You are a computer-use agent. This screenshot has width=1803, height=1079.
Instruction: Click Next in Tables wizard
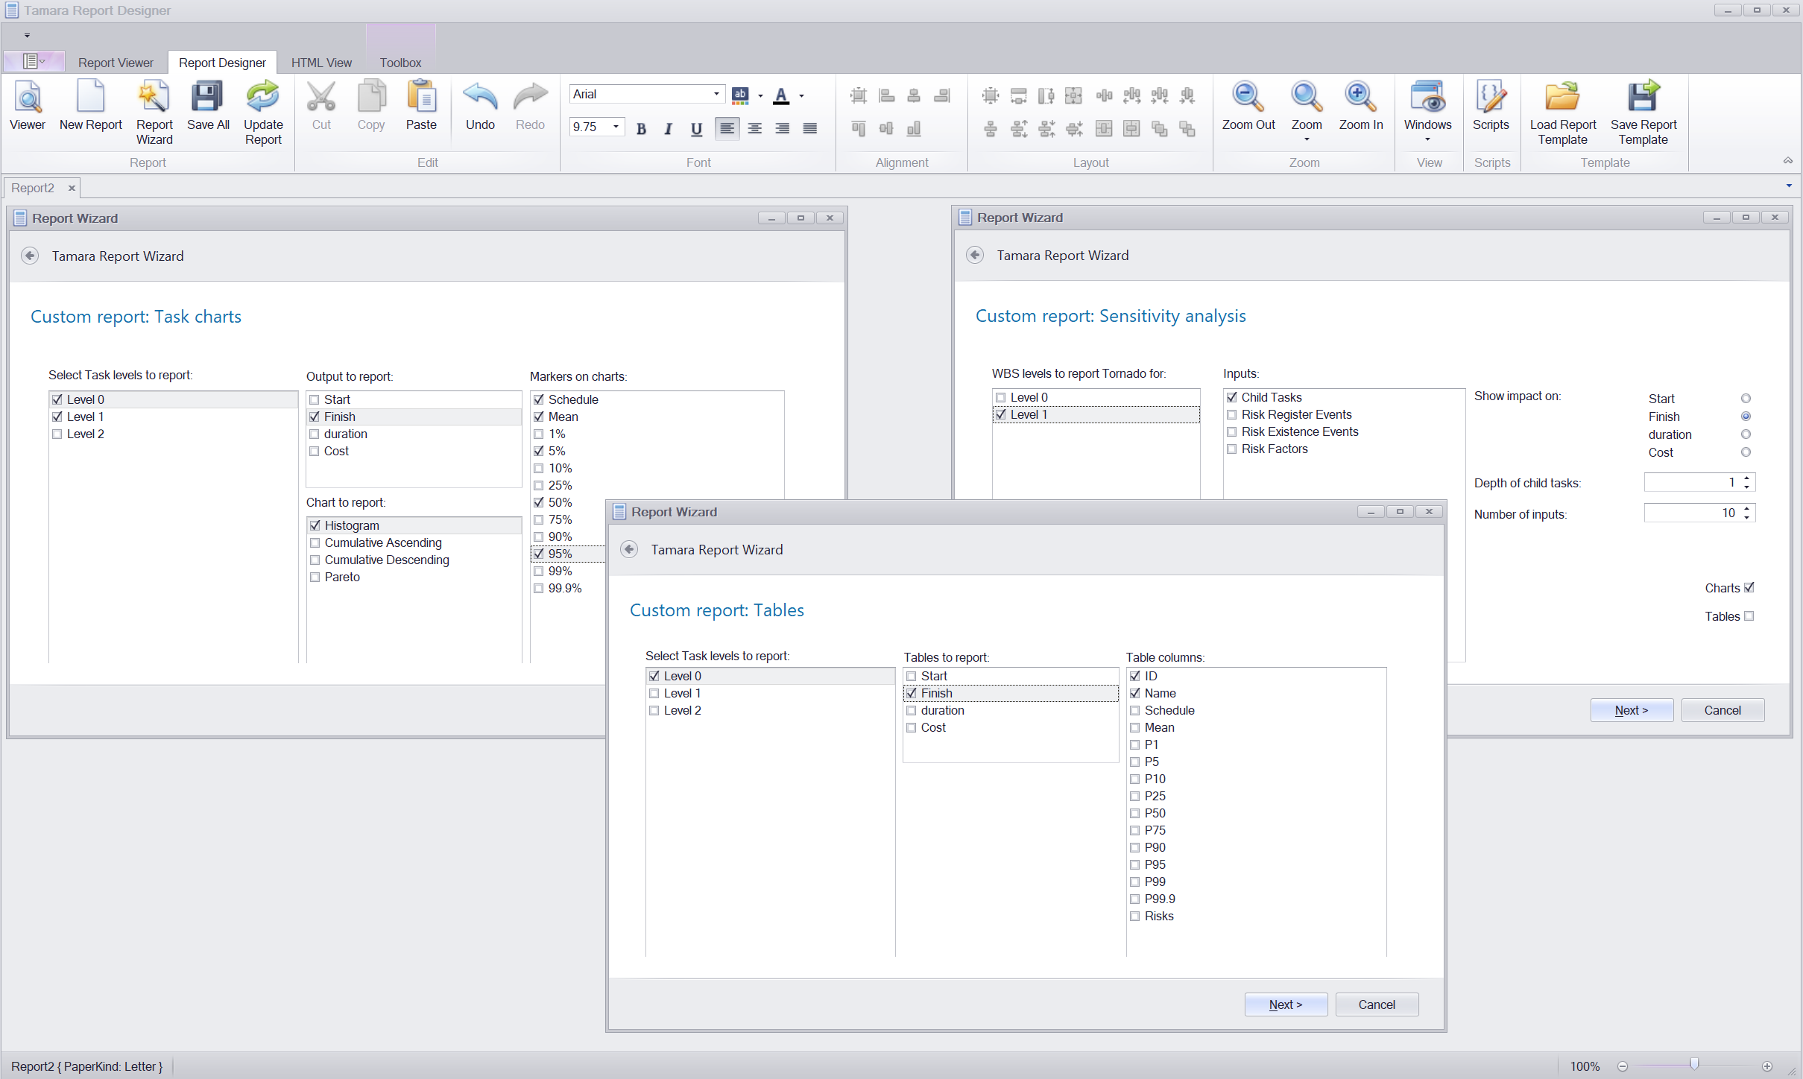(x=1286, y=1004)
